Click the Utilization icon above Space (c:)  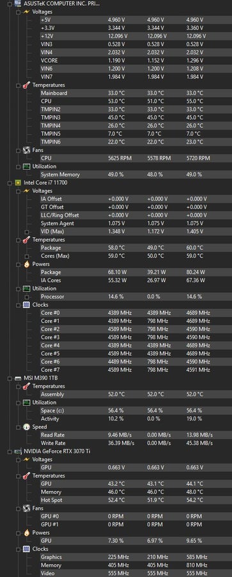tap(26, 402)
